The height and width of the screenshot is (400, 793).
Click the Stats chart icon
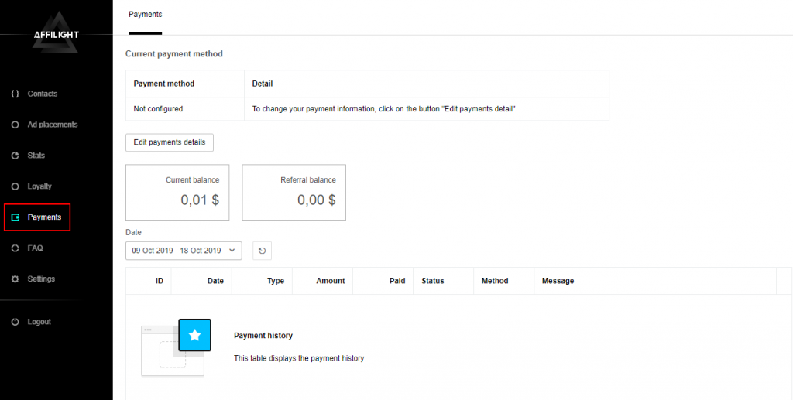[15, 156]
